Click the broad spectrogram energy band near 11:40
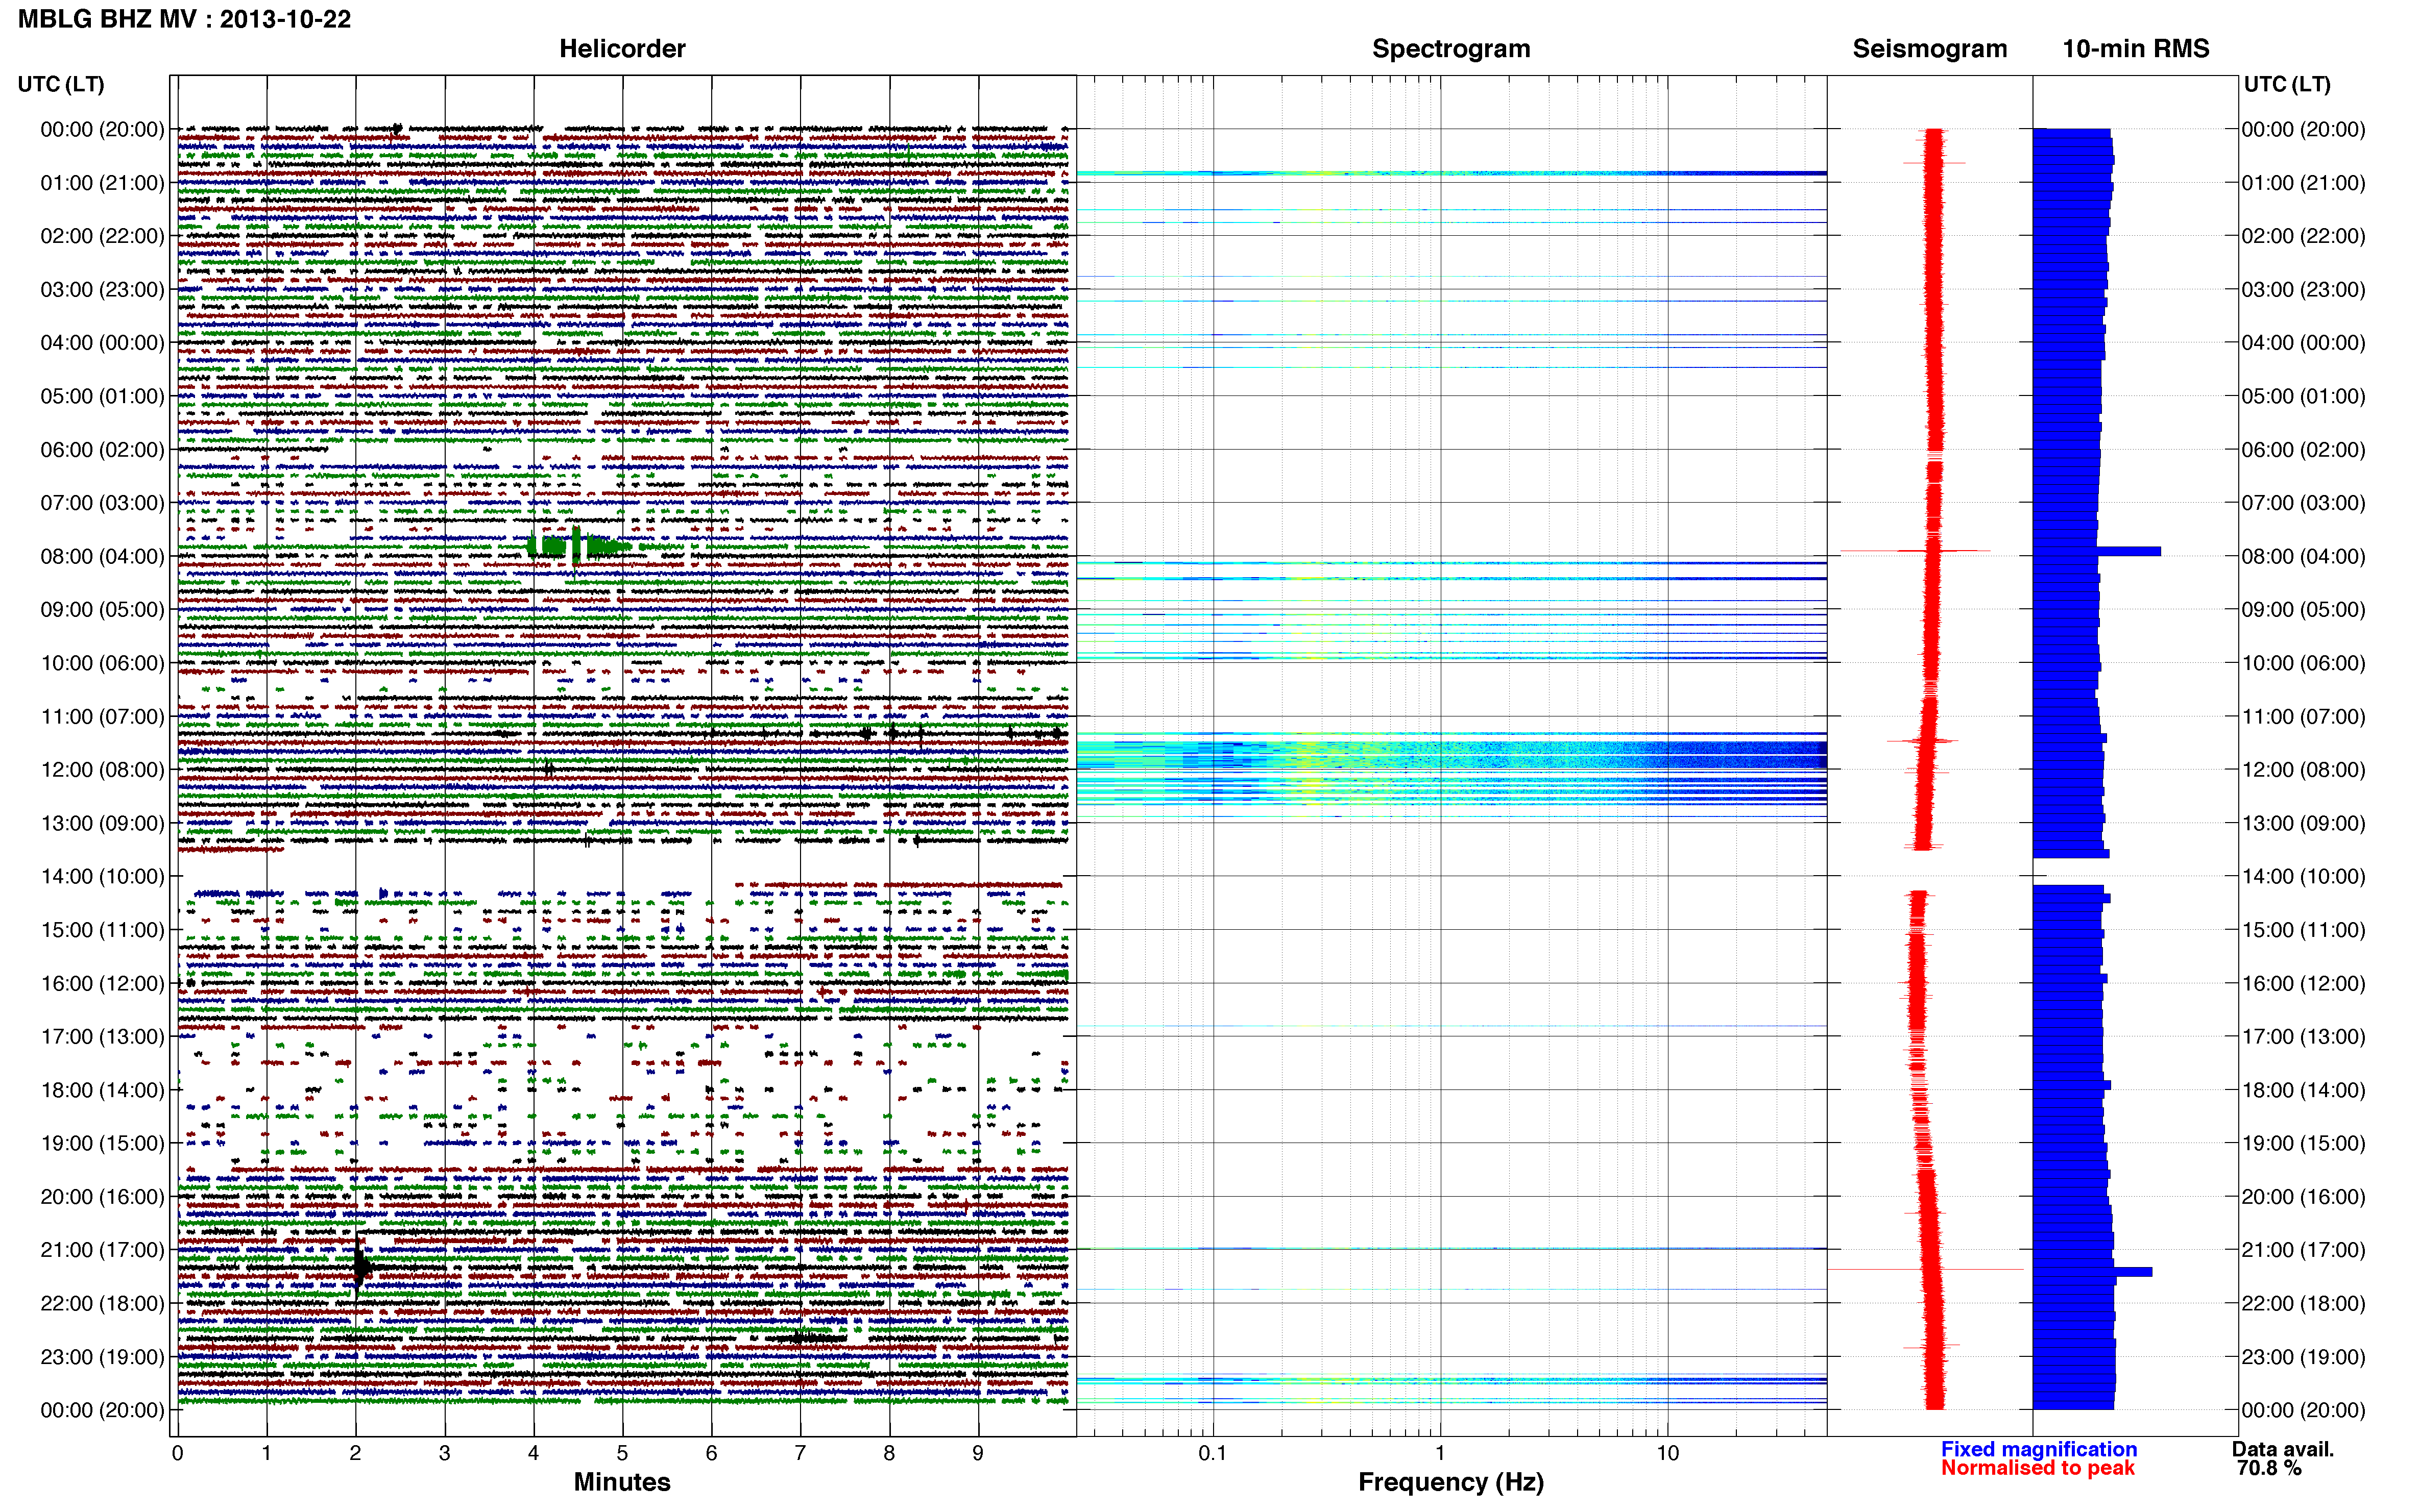Screen dimensions: 2420x1512 (x=1450, y=755)
